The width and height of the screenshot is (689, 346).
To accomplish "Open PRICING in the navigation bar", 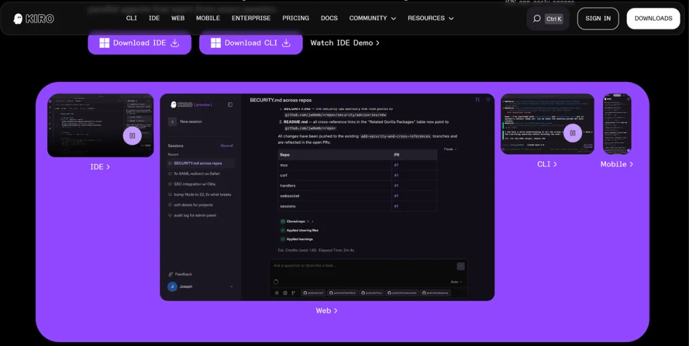I will [296, 18].
